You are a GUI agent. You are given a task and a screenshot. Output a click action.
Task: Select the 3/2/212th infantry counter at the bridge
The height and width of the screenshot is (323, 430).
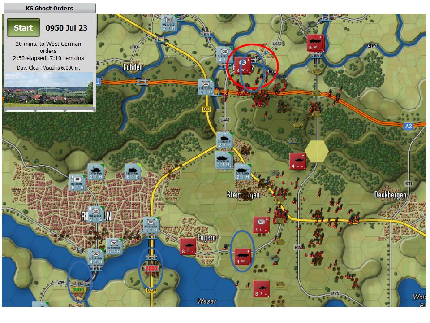[151, 225]
